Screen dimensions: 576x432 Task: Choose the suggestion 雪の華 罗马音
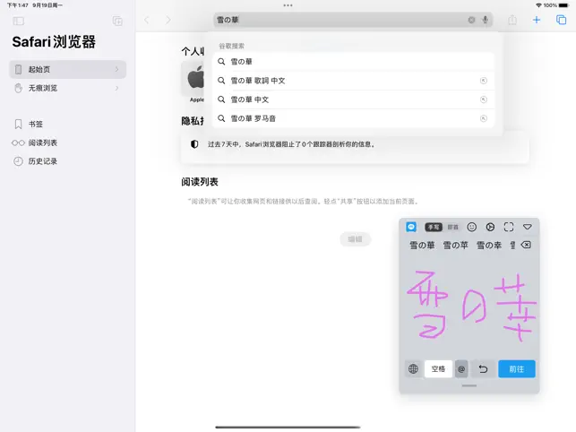point(353,118)
